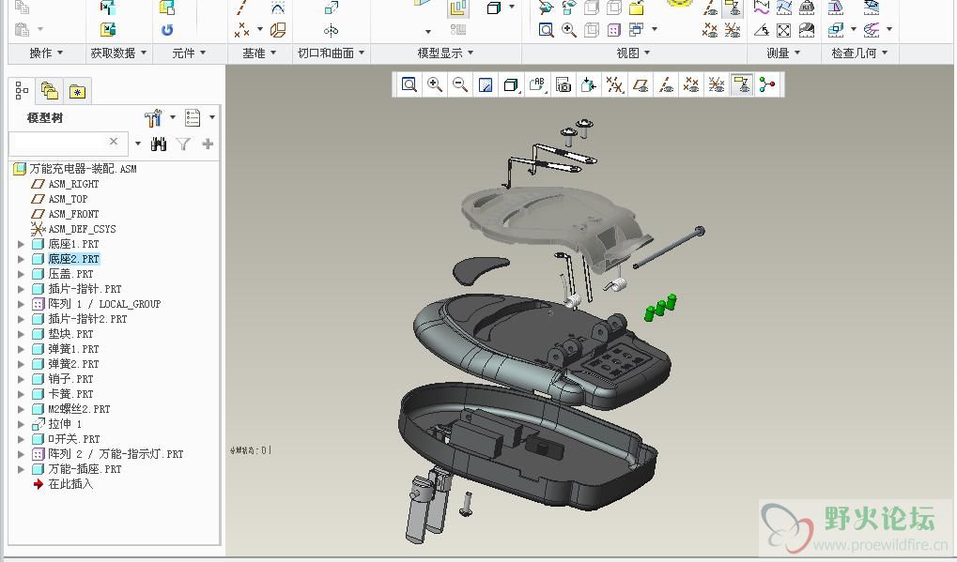
Task: Select the ASM_DEF_CSYS coordinate system
Action: (x=82, y=229)
